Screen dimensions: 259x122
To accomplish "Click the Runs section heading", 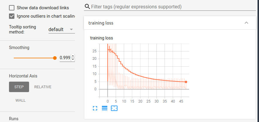I will (13, 119).
